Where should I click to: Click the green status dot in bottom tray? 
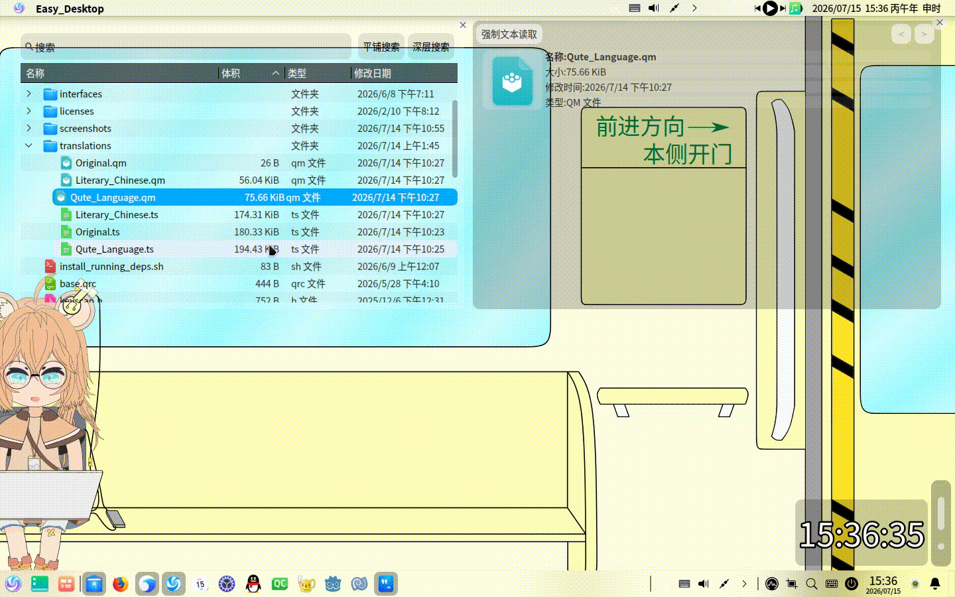point(915,584)
